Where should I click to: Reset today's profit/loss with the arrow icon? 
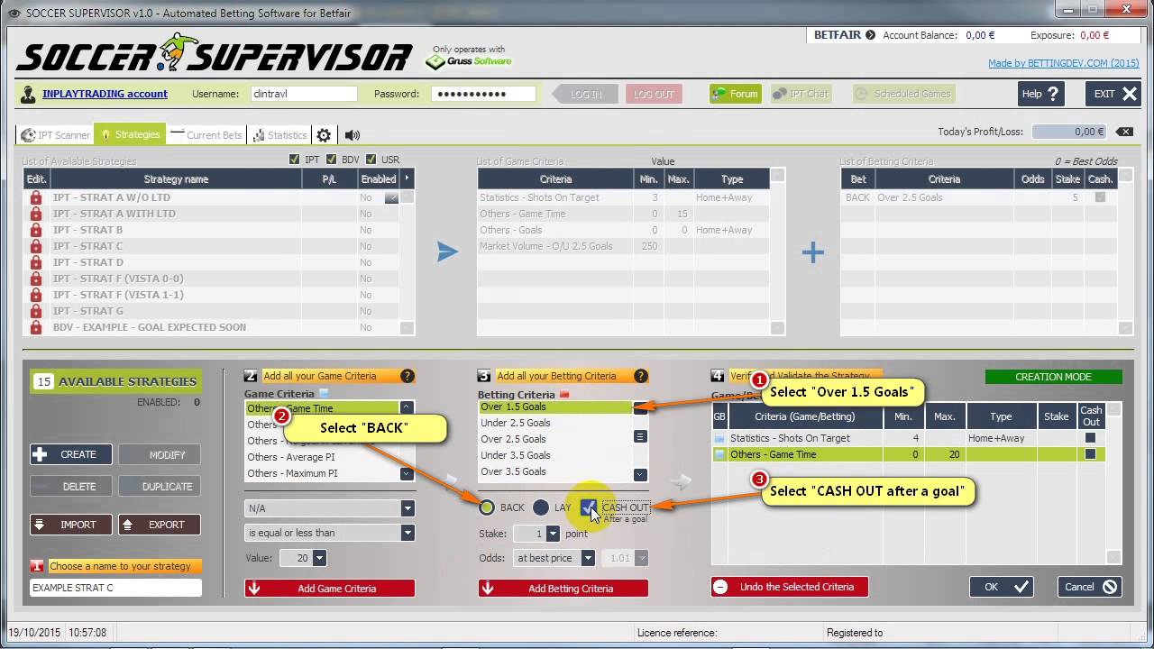[1124, 132]
